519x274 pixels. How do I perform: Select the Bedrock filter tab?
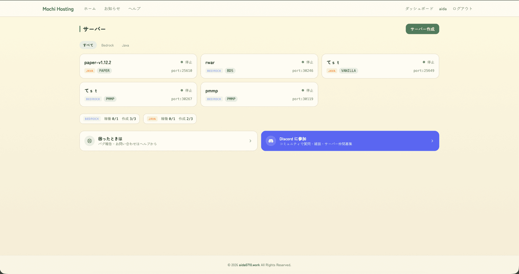pos(108,45)
